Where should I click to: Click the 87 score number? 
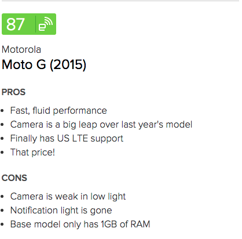click(x=16, y=24)
